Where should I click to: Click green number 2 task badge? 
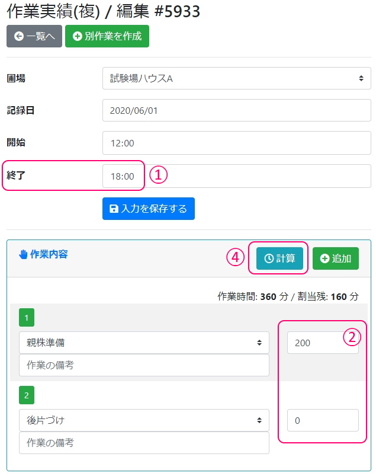[27, 394]
